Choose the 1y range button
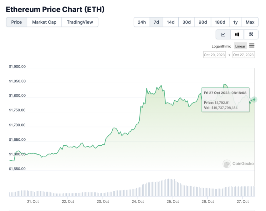Image resolution: width=266 pixels, height=211 pixels. click(x=235, y=22)
